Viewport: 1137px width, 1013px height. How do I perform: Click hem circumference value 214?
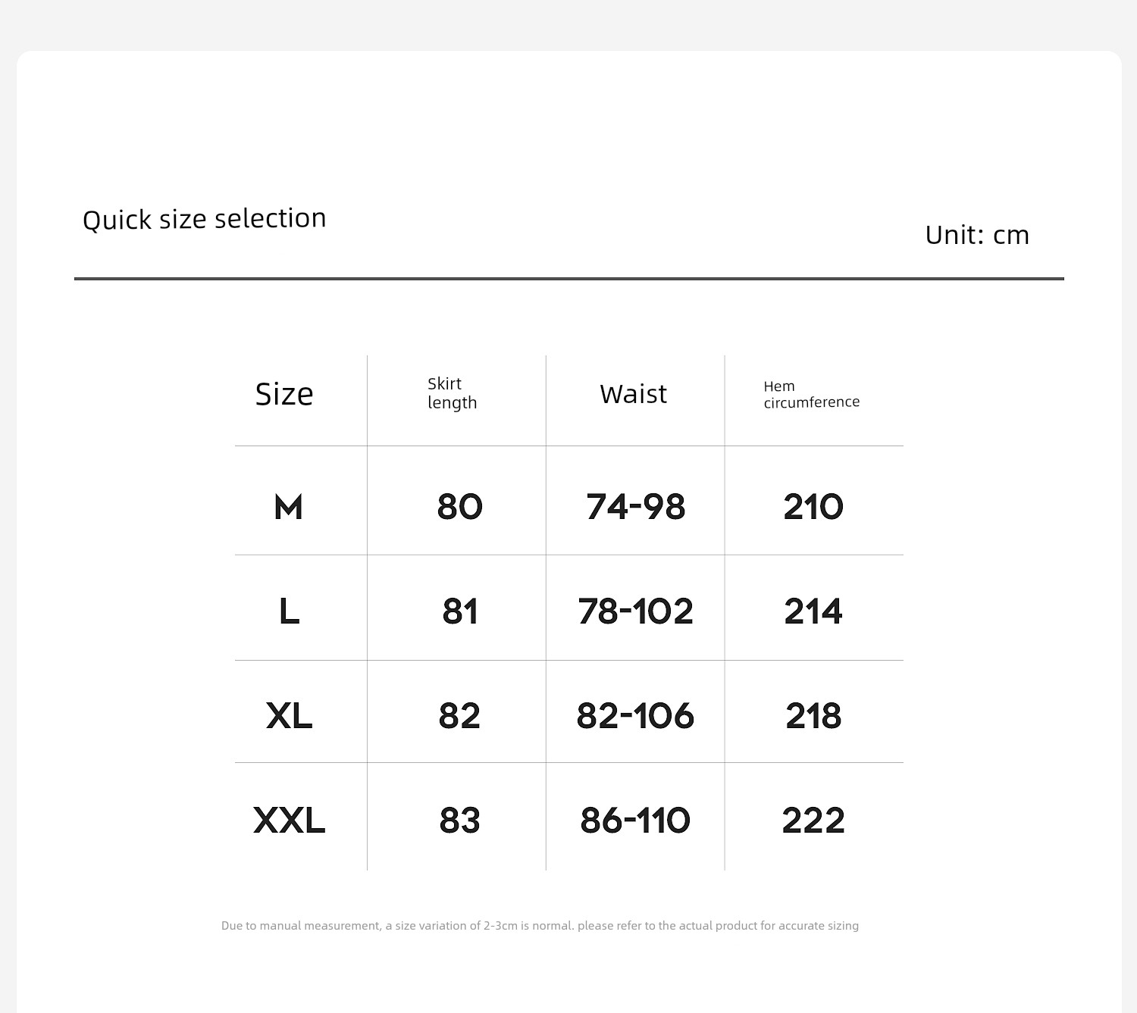click(813, 611)
